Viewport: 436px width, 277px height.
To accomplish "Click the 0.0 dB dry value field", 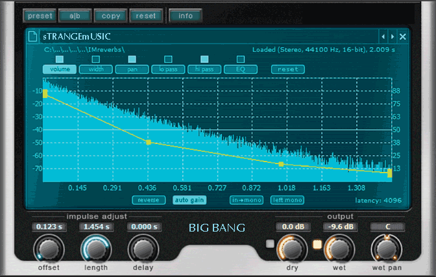I will (x=293, y=227).
